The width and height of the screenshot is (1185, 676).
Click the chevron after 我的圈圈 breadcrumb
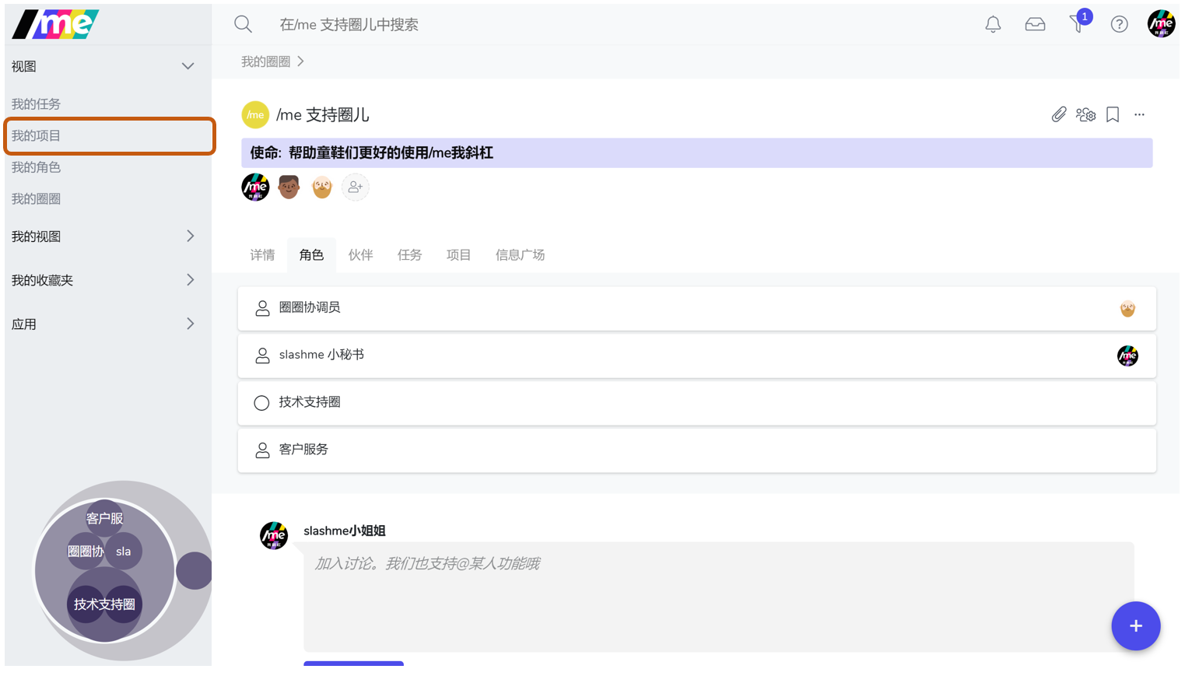pyautogui.click(x=300, y=61)
